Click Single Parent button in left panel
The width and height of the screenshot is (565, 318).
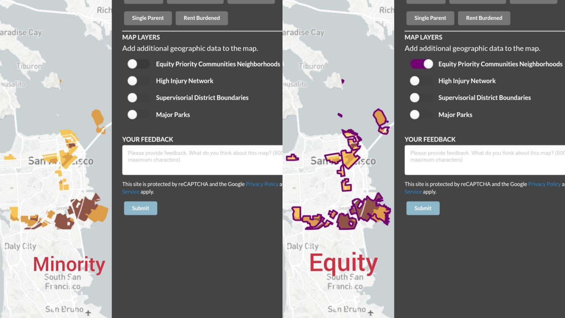click(x=147, y=18)
